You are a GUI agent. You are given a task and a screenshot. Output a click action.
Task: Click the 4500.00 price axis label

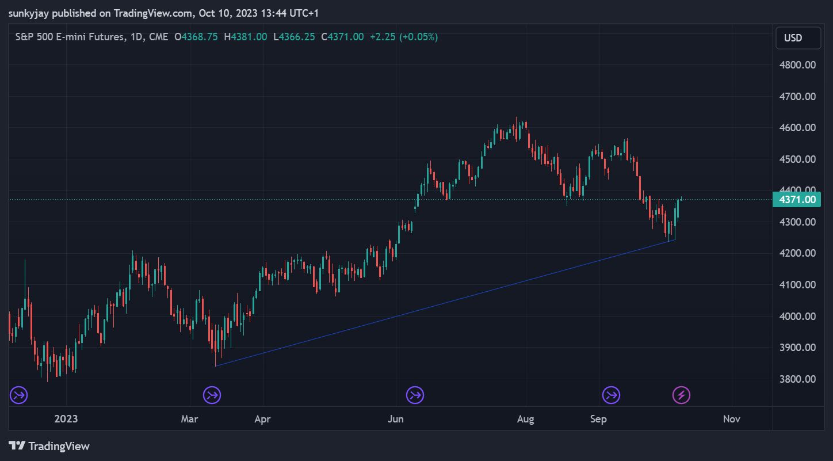coord(797,159)
